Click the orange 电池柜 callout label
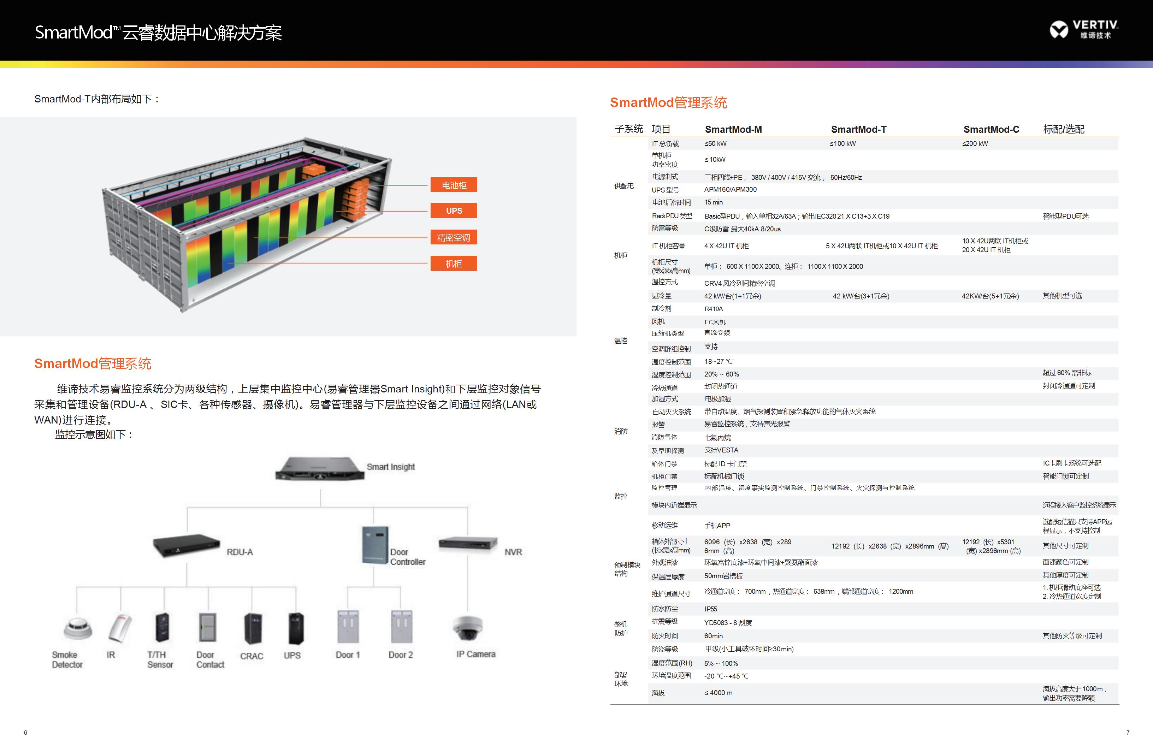Screen dimensions: 1153x746 tap(454, 185)
